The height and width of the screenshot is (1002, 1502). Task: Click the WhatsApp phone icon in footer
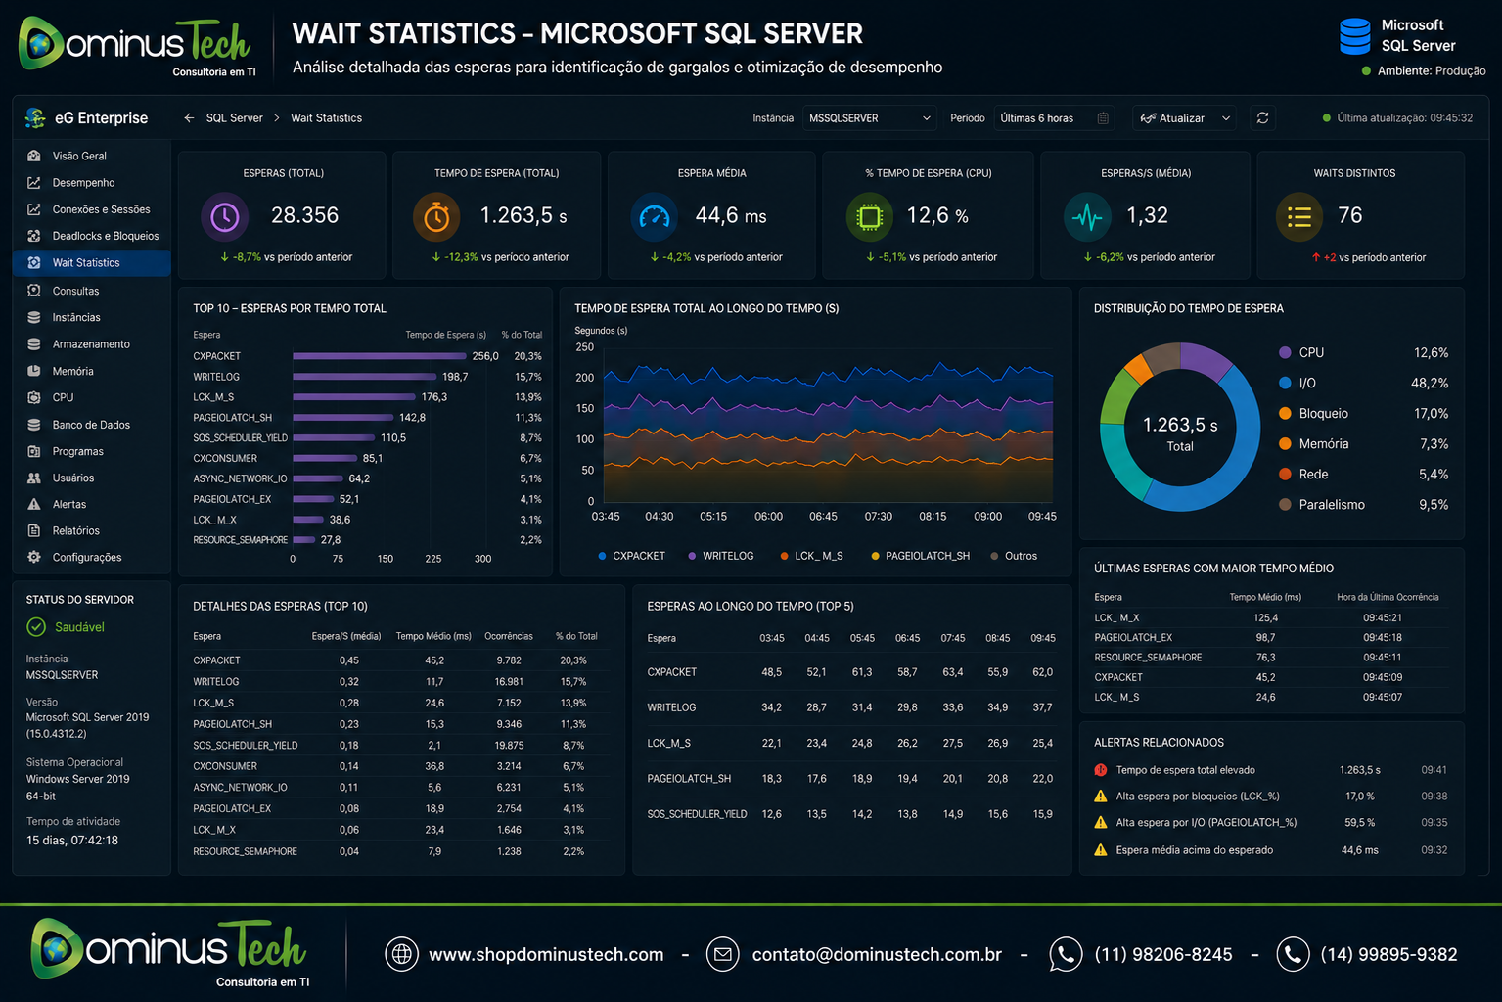[x=1066, y=954]
